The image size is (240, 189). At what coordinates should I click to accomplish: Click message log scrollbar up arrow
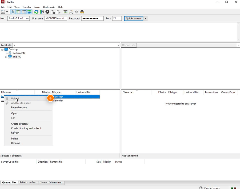point(238,24)
